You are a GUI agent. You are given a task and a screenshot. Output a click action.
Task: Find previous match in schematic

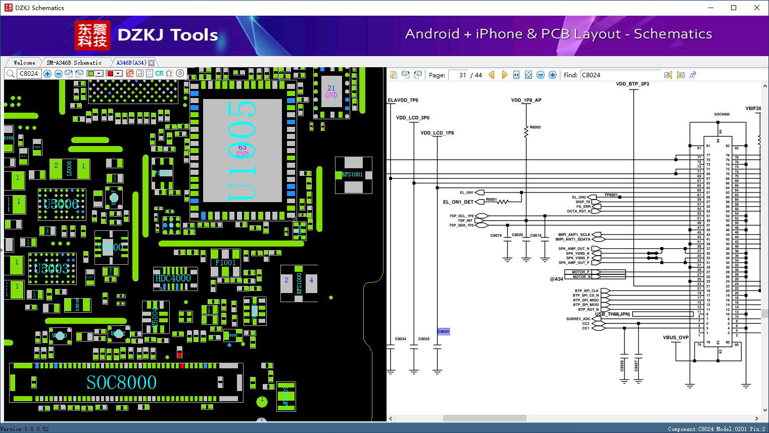(x=668, y=75)
